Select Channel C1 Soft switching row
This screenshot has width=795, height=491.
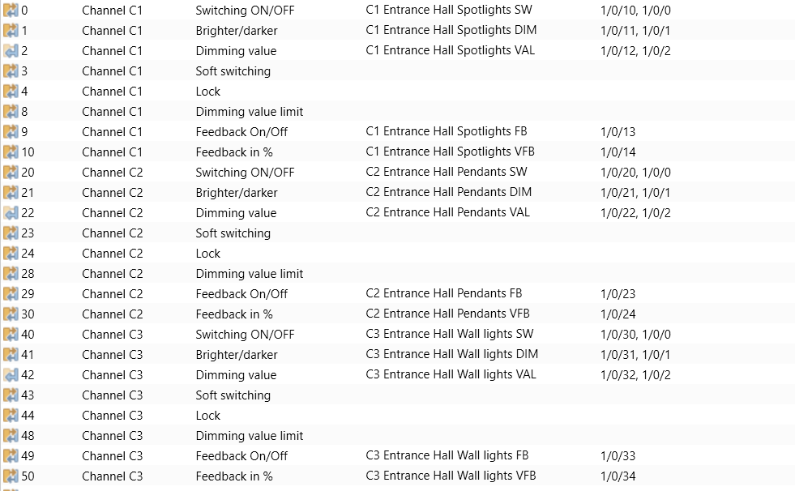(x=397, y=71)
